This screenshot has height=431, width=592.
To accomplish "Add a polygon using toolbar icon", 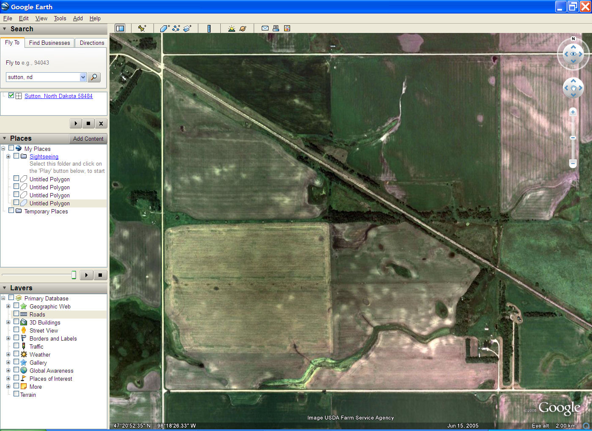I will [165, 28].
